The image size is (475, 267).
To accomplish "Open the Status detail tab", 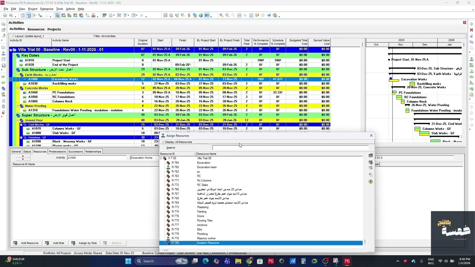I will coord(27,151).
